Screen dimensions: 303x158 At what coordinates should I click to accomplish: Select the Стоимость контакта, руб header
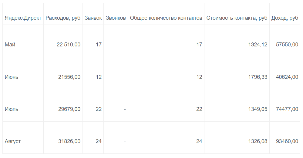point(237,18)
